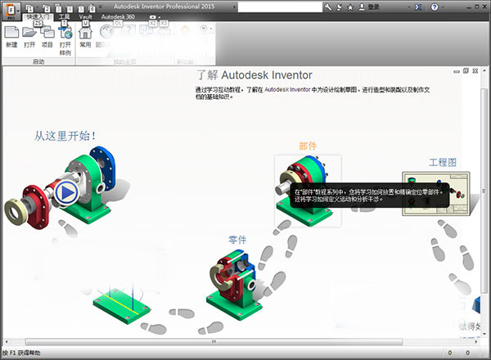Viewport: 491px width, 360px height.
Task: Click Quick Access button with key tip 2
Action: click(47, 8)
